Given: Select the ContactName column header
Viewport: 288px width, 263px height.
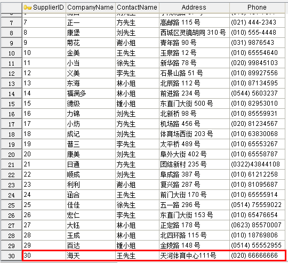Looking at the screenshot, I should 137,7.
